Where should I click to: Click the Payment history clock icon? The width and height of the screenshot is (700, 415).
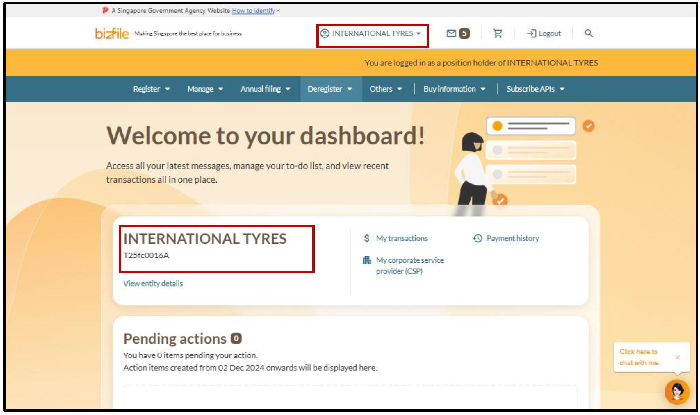[478, 238]
